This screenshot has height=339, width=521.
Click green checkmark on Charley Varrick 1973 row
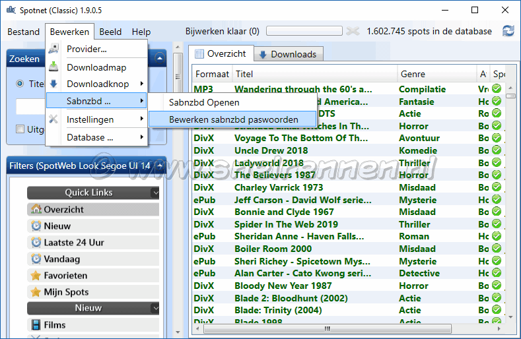pos(497,187)
